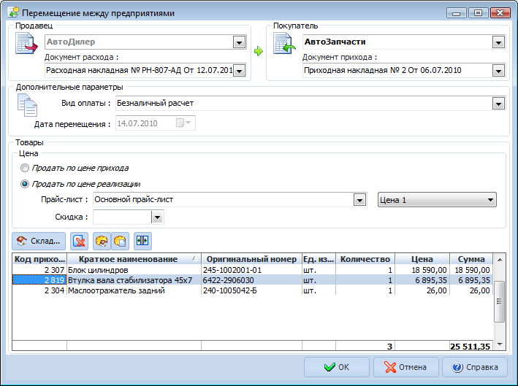Click the seller document icon with red arrow

27,45
